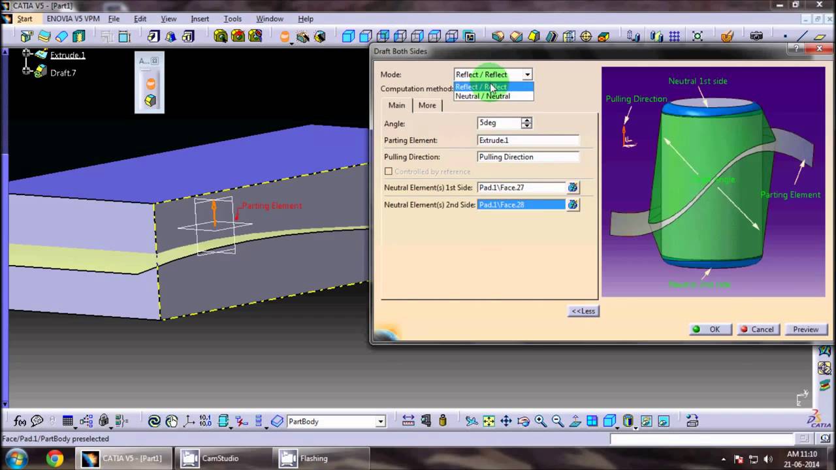Click the Angle field spinner arrows
The height and width of the screenshot is (470, 836).
click(526, 123)
